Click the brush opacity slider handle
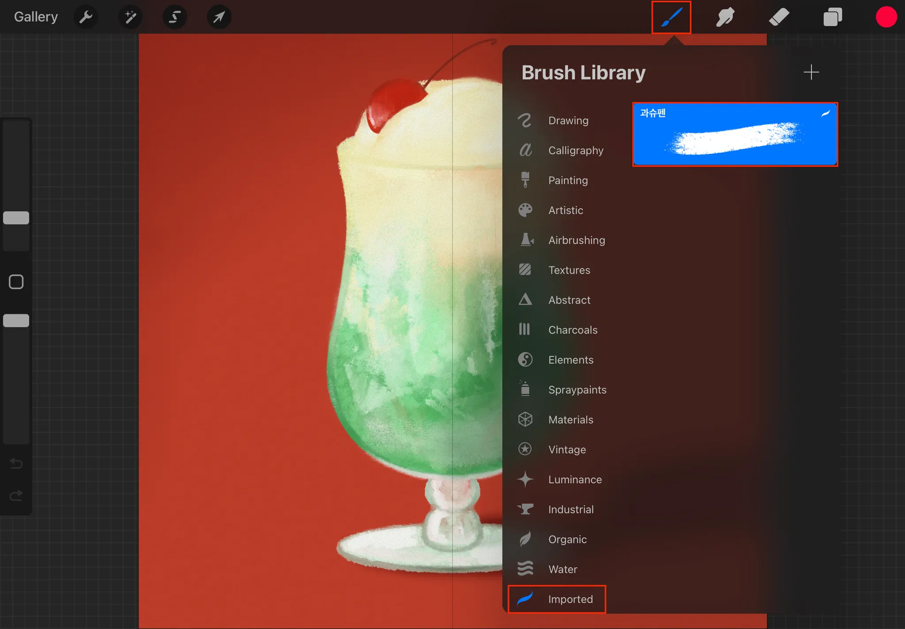The width and height of the screenshot is (905, 629). tap(16, 320)
